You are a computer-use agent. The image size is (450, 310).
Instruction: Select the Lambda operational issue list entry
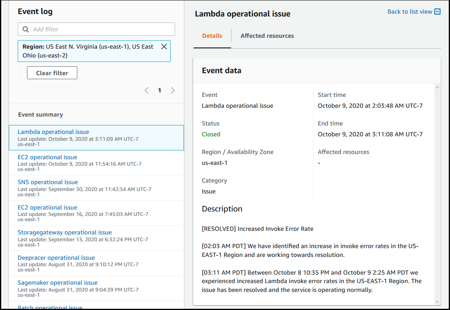[x=53, y=131]
